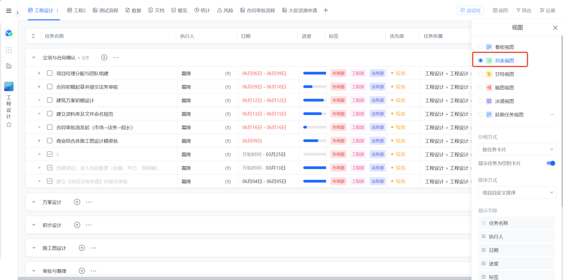Check 建筑方案初稿设计 task checkbox

click(50, 100)
